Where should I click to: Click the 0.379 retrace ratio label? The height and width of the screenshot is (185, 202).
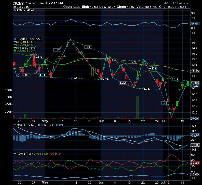[x=153, y=68]
